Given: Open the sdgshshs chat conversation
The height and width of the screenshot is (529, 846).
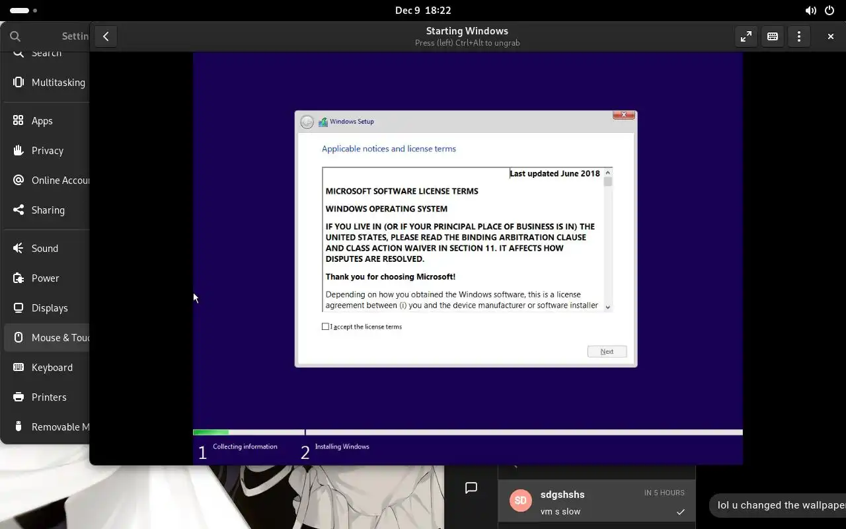Looking at the screenshot, I should point(597,502).
